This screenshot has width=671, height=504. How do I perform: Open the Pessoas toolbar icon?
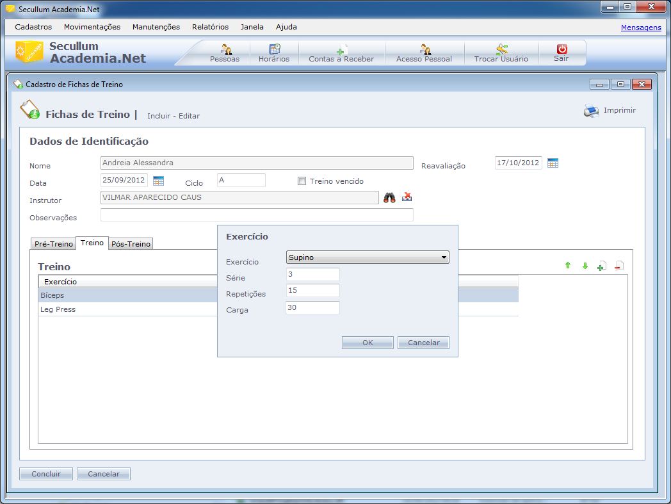225,50
